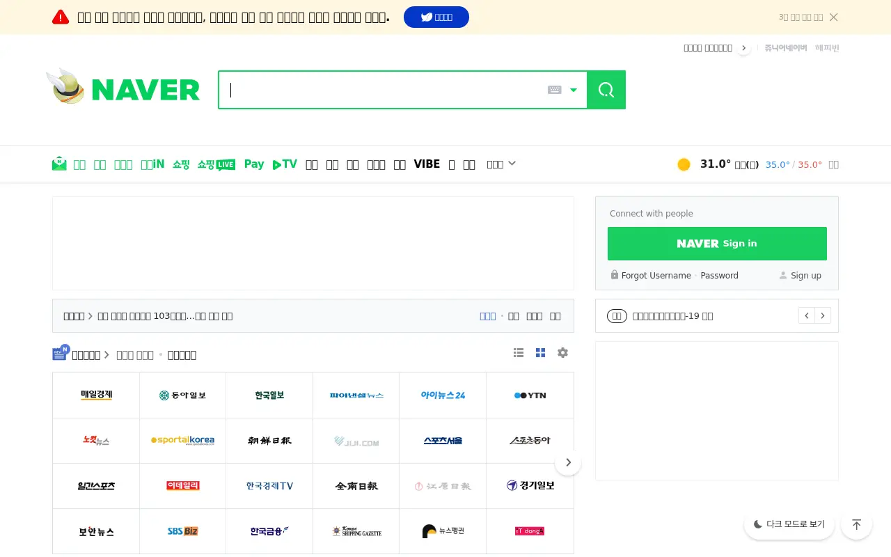Screen dimensions: 891x557
Task: Switch newsstand to list view
Action: coord(519,353)
